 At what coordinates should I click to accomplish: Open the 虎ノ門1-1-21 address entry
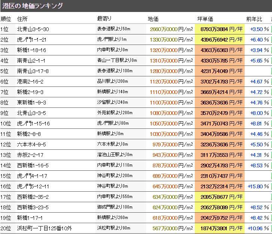pos(32,40)
